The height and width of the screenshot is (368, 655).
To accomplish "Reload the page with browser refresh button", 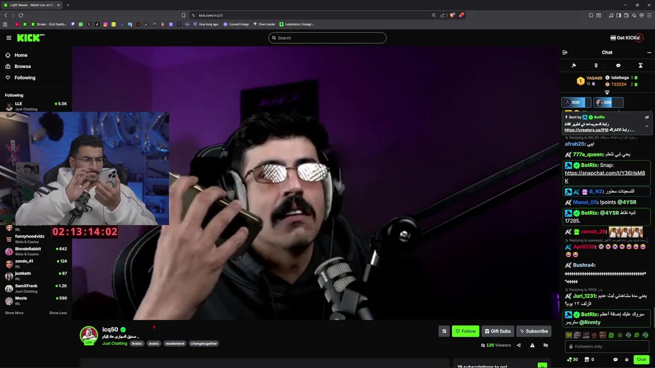I will [x=21, y=15].
